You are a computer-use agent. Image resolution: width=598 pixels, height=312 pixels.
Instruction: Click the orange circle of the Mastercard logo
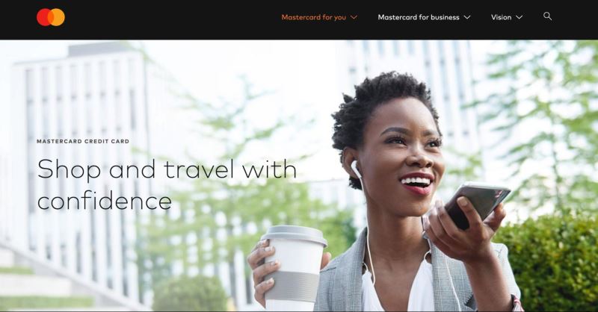[x=59, y=17]
